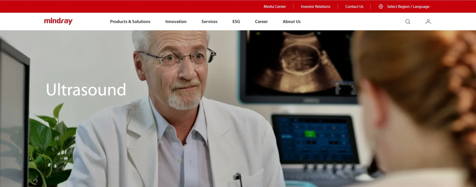Visit the Media Center link
The height and width of the screenshot is (187, 476).
point(275,7)
